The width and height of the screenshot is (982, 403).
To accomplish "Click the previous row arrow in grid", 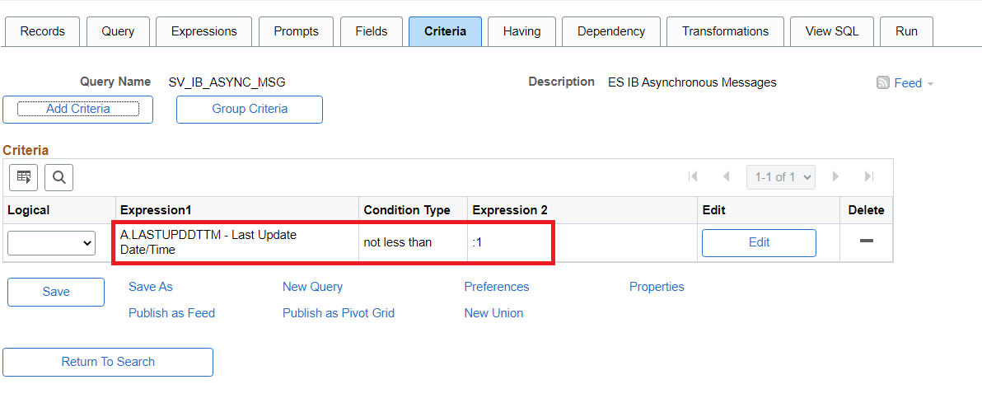I will click(726, 176).
